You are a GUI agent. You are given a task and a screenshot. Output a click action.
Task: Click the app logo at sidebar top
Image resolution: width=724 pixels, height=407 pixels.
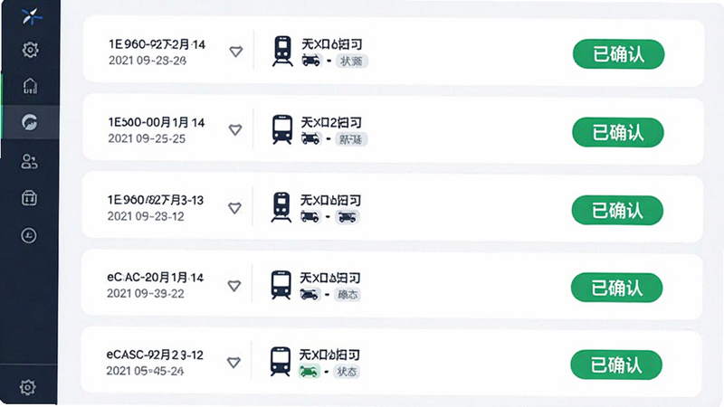(32, 16)
